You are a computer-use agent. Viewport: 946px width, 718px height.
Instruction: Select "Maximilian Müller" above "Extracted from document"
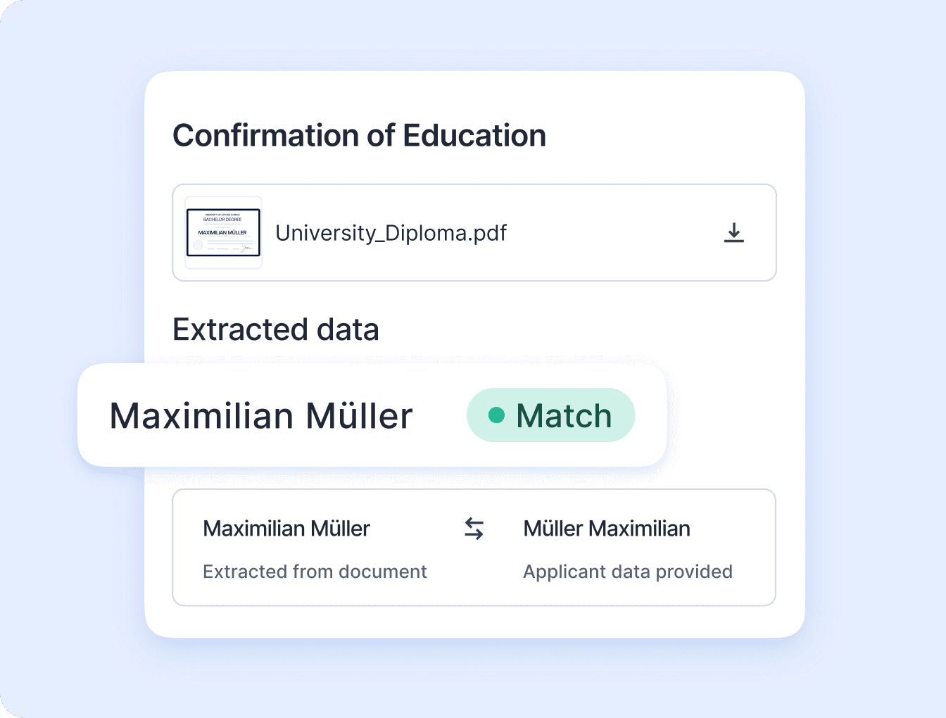[x=286, y=529]
